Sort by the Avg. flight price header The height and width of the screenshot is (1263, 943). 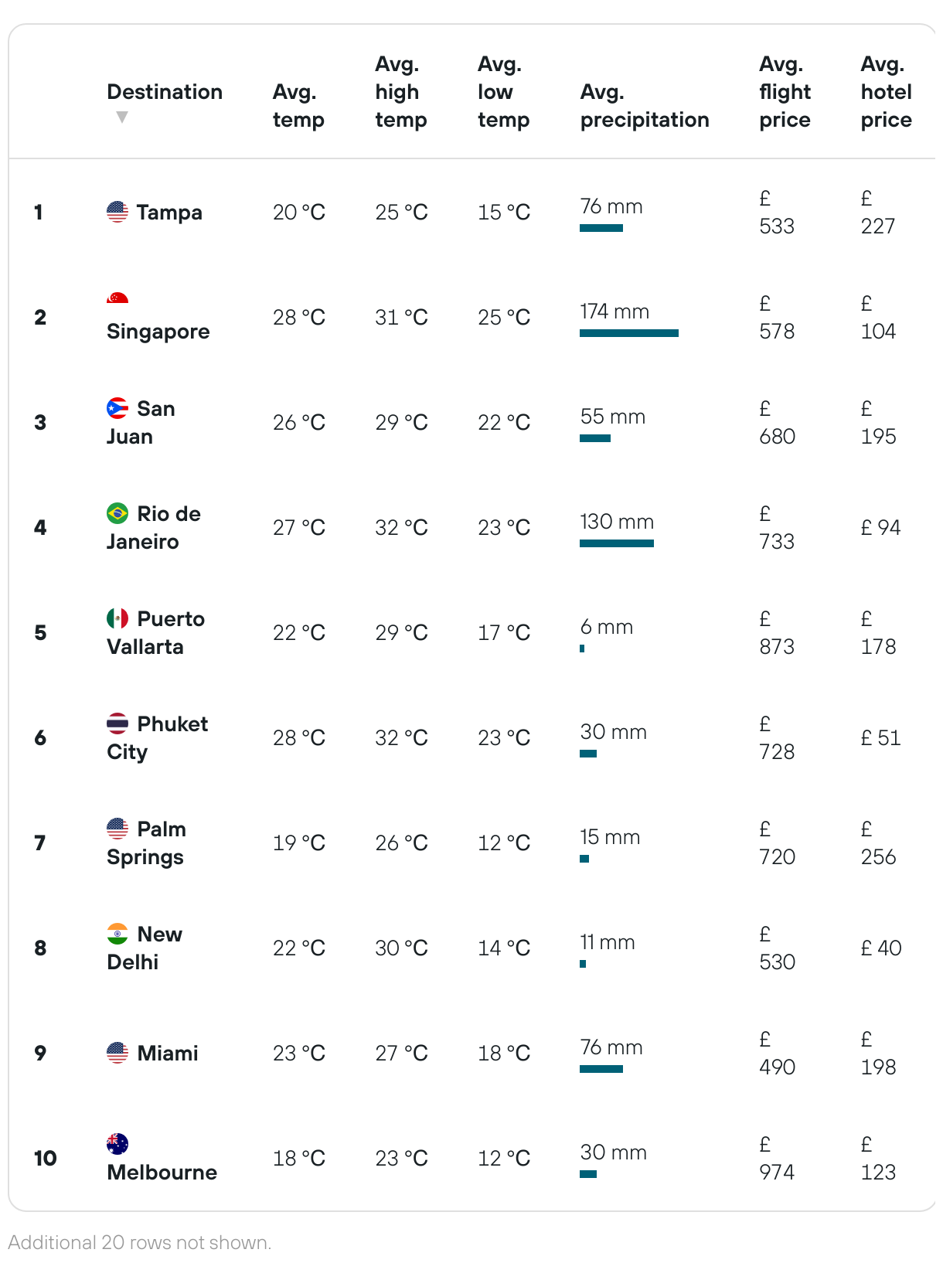click(785, 92)
